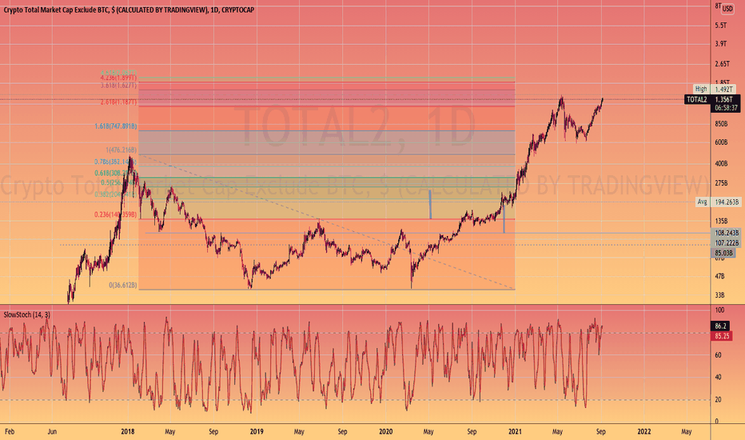Screen dimensions: 745x440
Task: Click the 2.65T price scale tick
Action: [x=722, y=64]
